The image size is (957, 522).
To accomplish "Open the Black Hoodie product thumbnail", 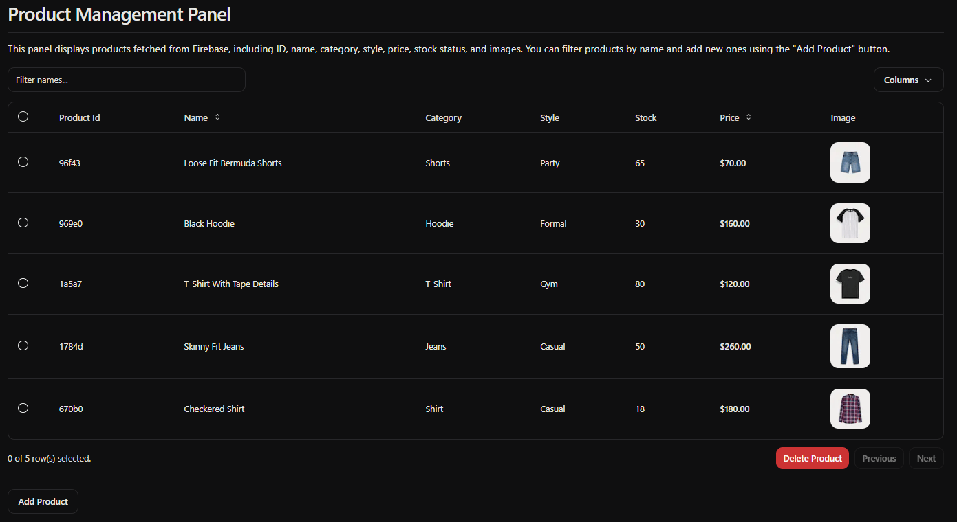I will 850,223.
